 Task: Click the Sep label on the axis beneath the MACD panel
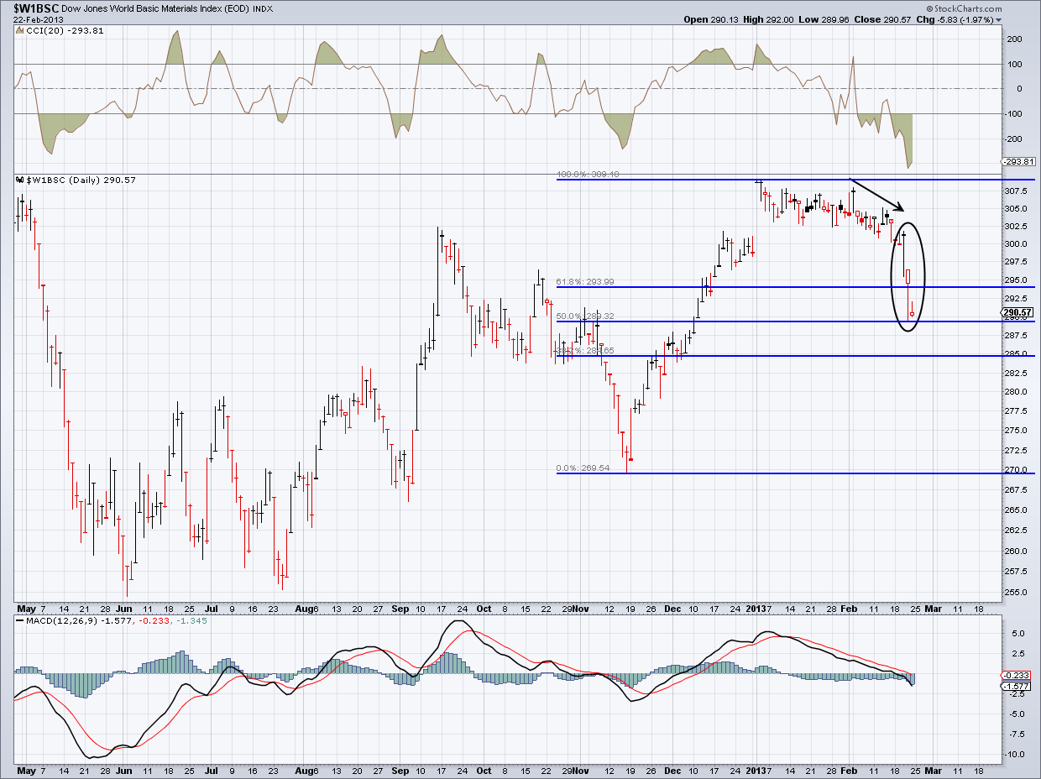(x=399, y=770)
